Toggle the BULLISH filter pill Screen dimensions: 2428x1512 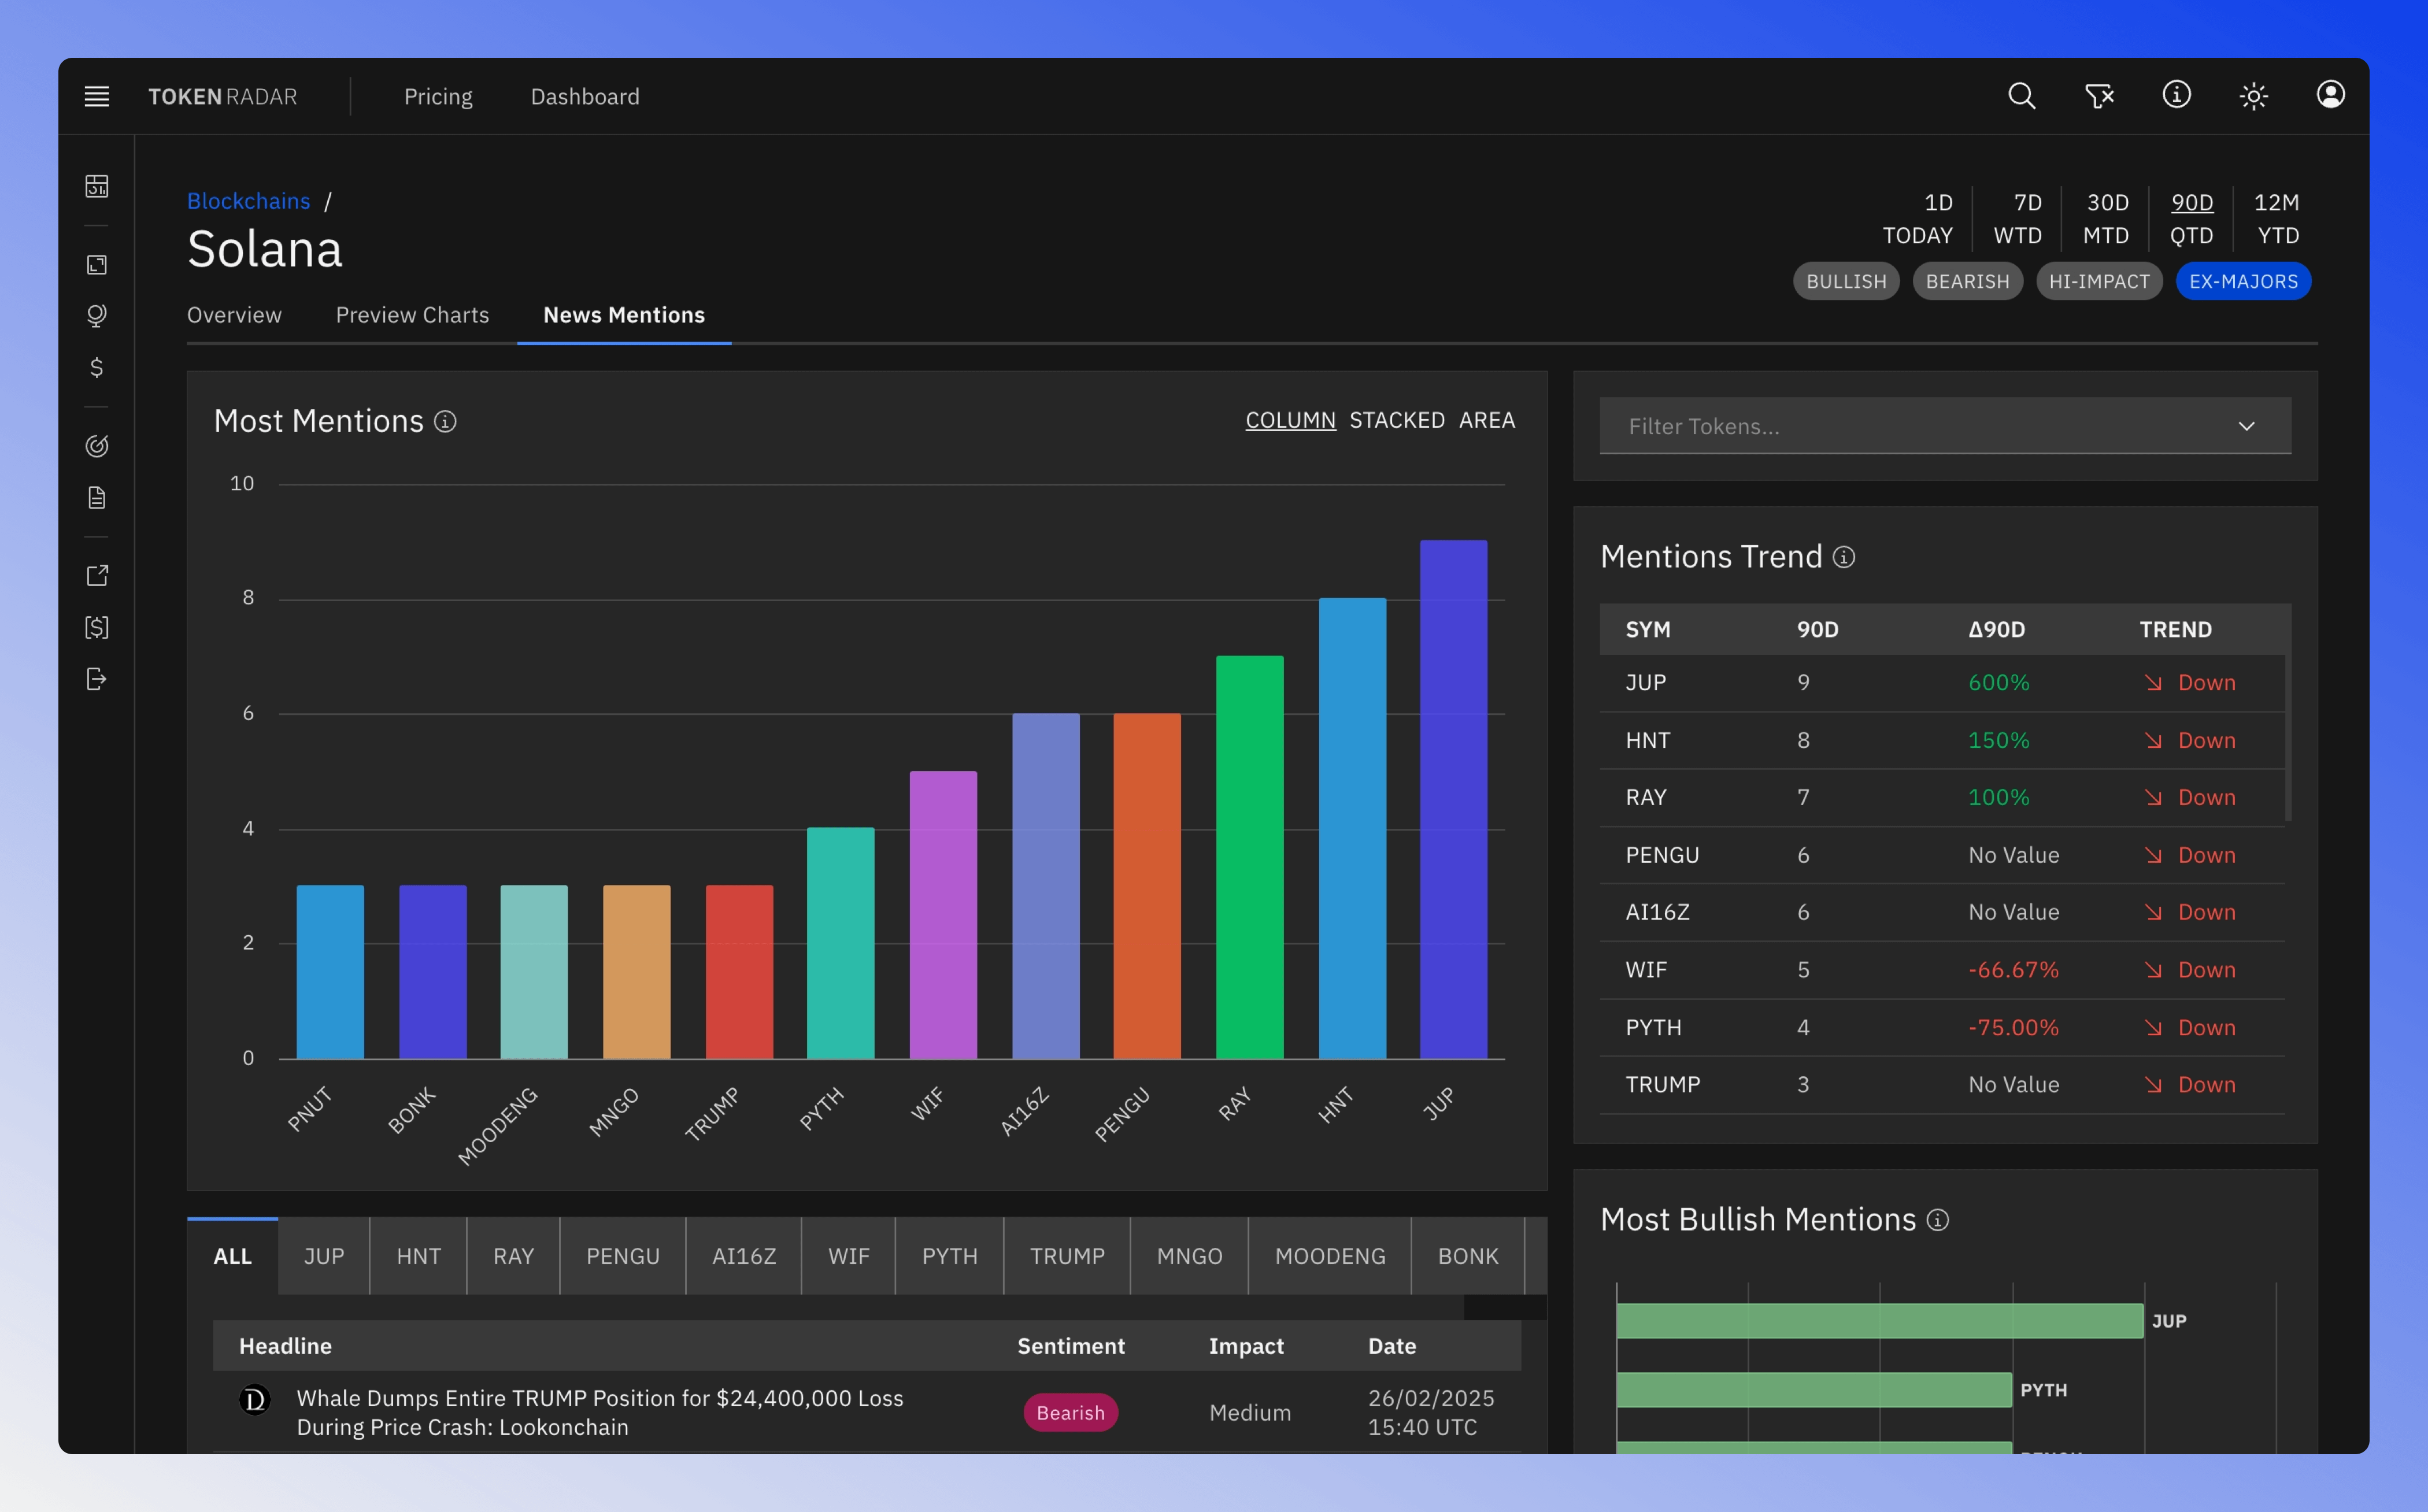(x=1846, y=281)
